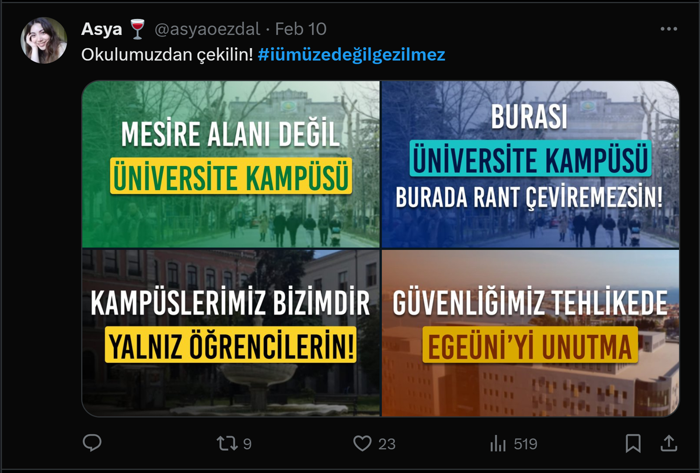Screen dimensions: 700x473
Task: Repost the tweet using the retweet icon
Action: click(227, 443)
